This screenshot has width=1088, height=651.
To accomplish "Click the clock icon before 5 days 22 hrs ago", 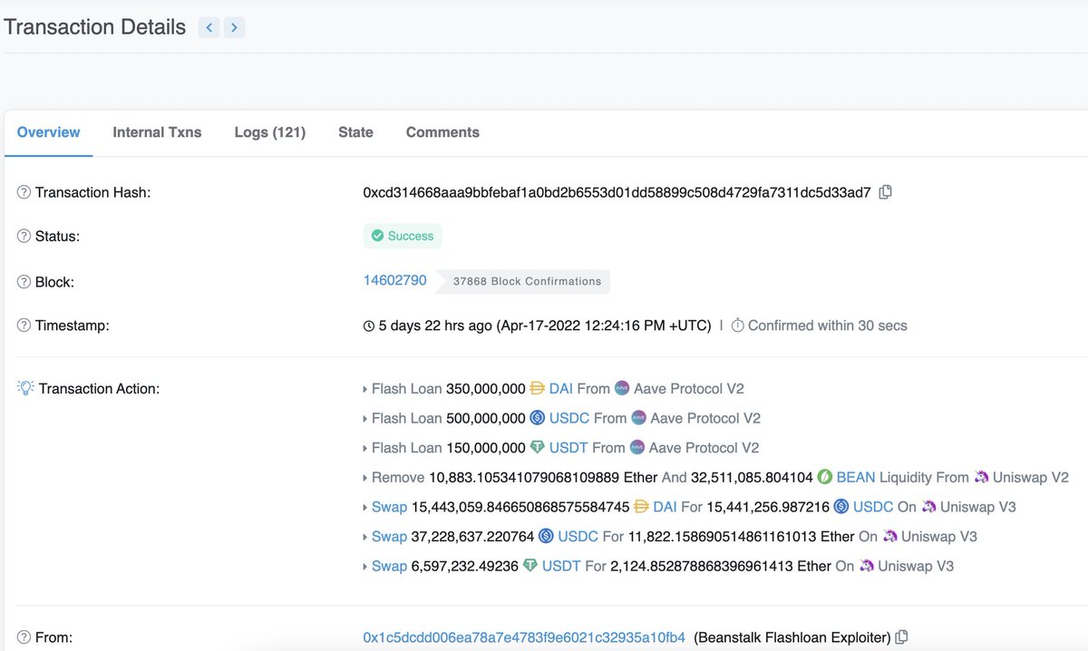I will pyautogui.click(x=369, y=325).
